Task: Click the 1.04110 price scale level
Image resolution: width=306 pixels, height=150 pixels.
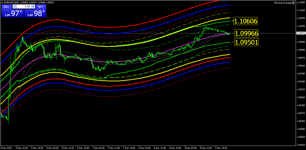Action: point(301,144)
